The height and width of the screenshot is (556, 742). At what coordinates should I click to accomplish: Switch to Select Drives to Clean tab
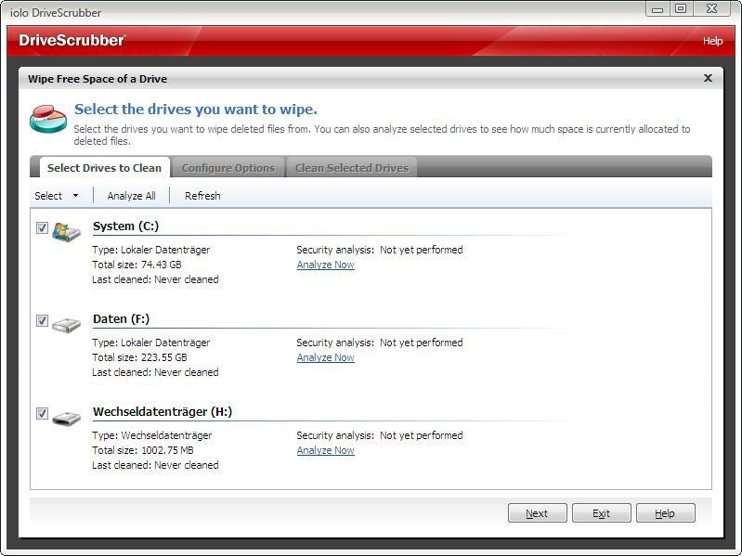pyautogui.click(x=104, y=168)
